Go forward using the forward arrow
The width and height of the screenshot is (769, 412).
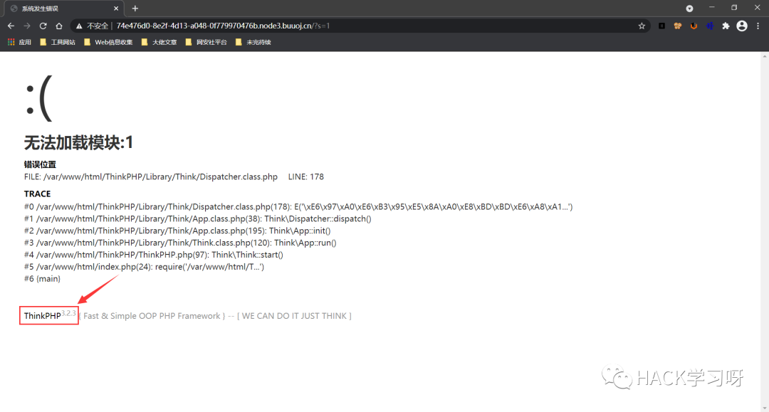coord(27,26)
